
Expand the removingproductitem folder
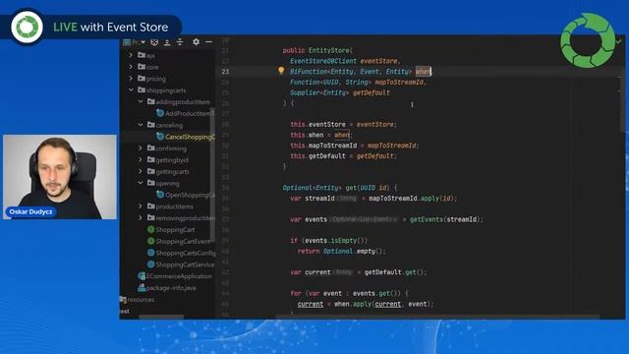click(141, 218)
